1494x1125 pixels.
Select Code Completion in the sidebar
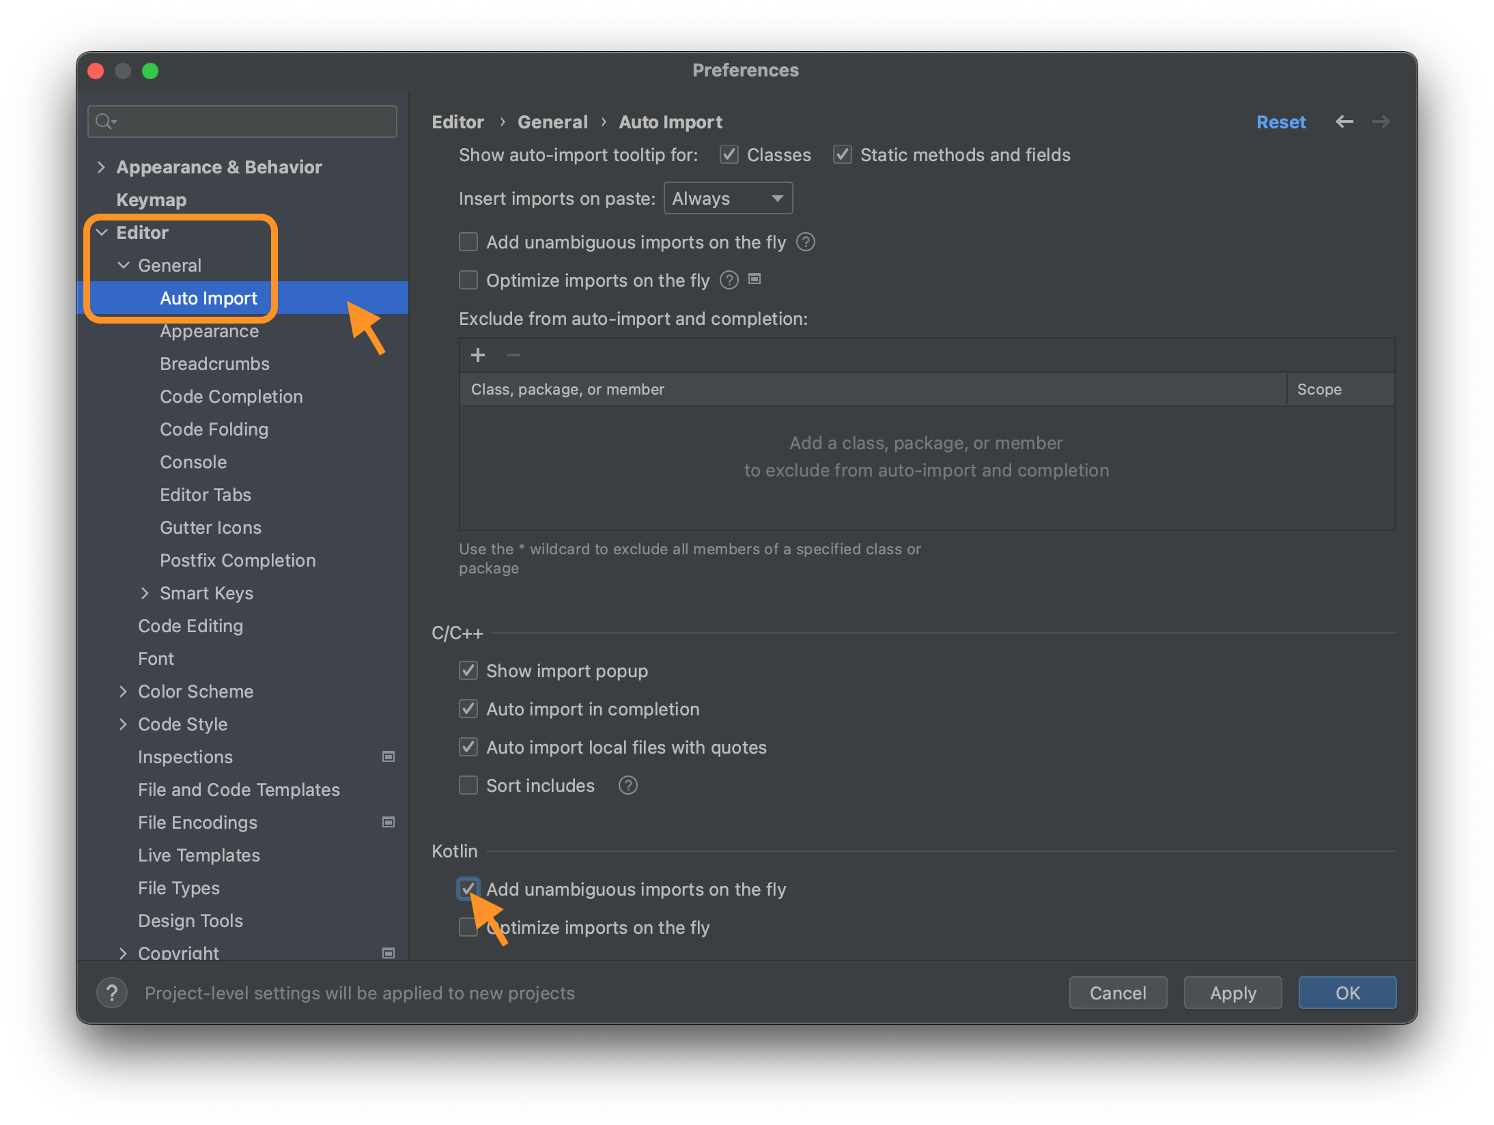231,397
